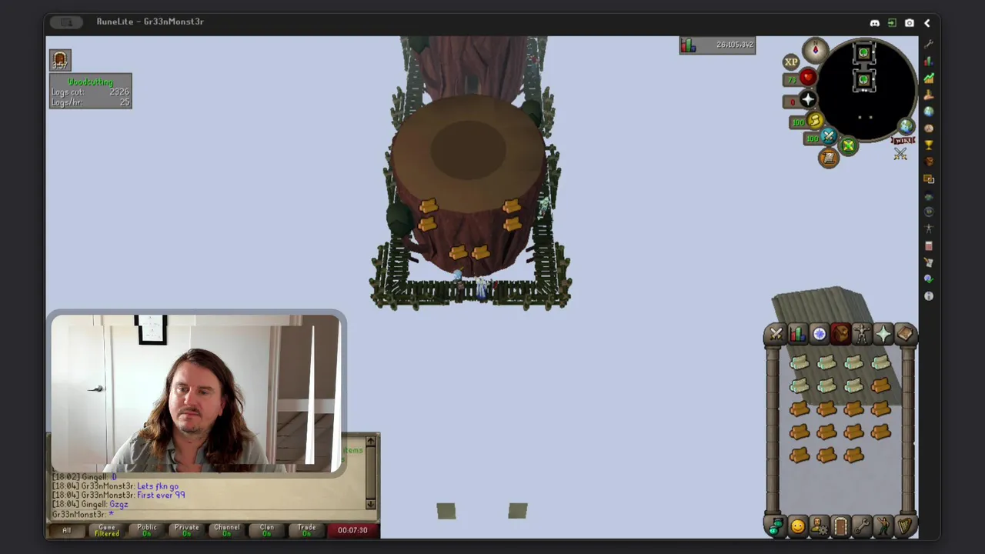Click chat message "First ever 99"
Image resolution: width=985 pixels, height=554 pixels.
161,496
